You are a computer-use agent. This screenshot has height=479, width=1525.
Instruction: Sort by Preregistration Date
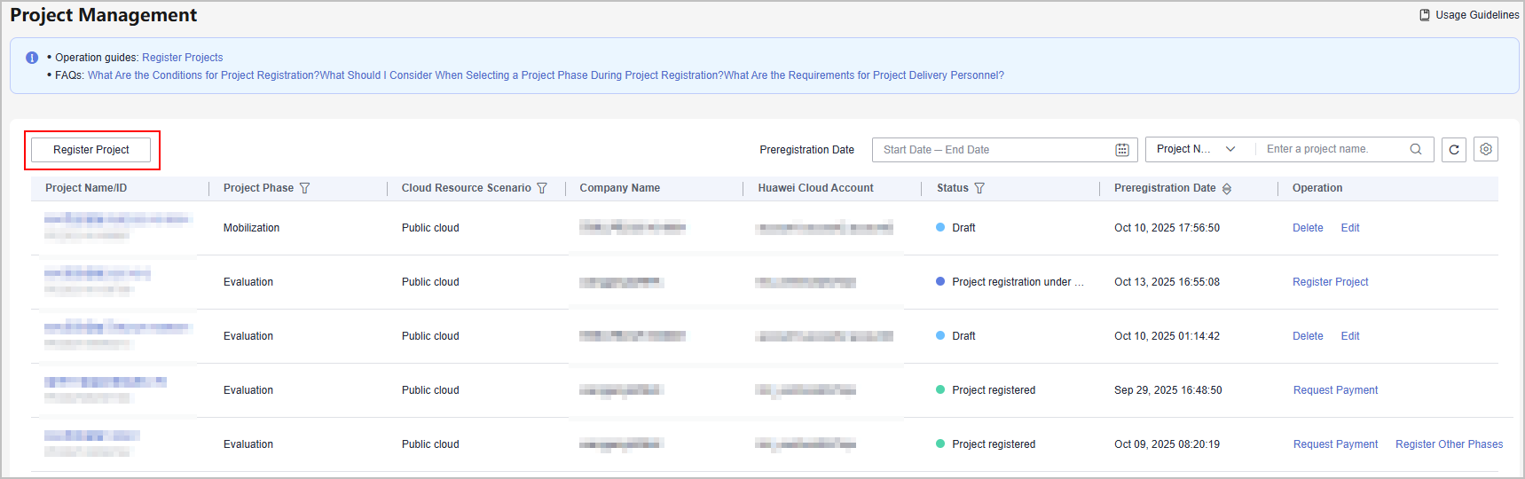click(x=1227, y=189)
